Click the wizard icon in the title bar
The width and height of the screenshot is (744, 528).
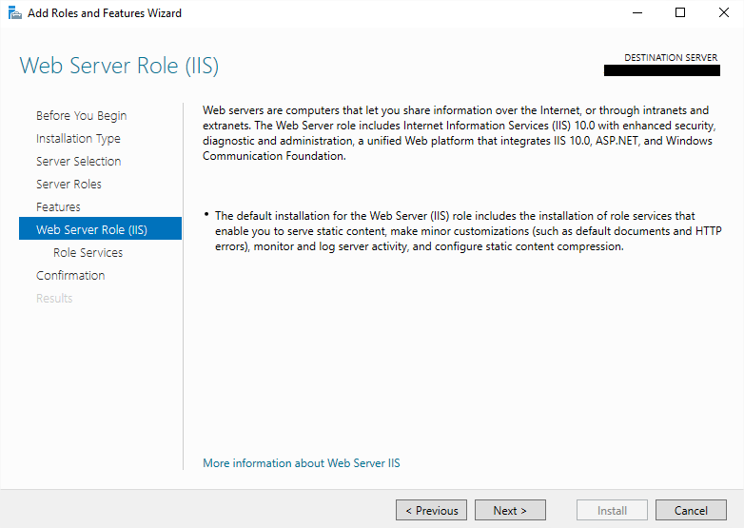tap(14, 13)
